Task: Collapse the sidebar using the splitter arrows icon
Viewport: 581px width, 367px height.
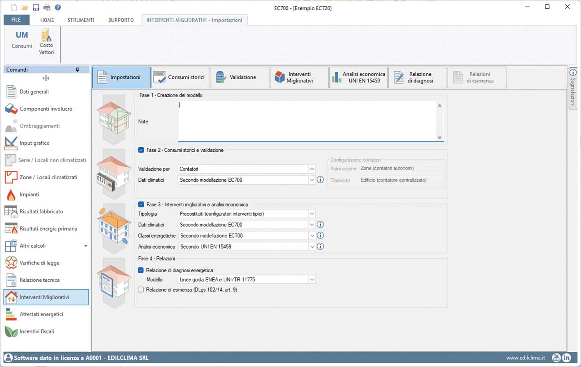Action: point(46,78)
